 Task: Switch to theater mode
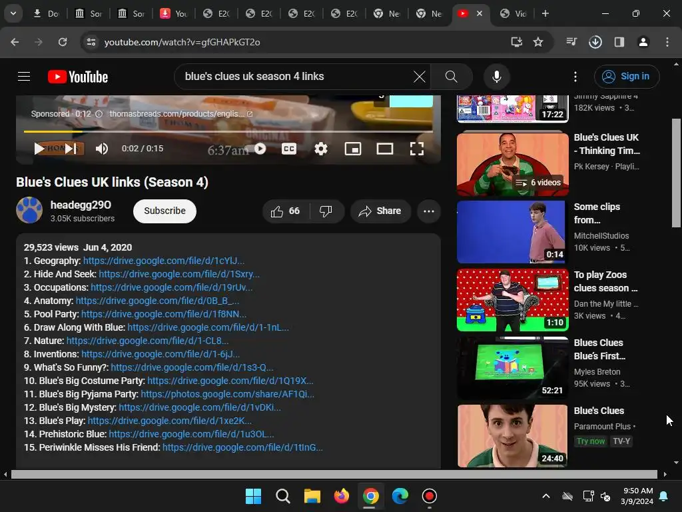click(x=384, y=149)
